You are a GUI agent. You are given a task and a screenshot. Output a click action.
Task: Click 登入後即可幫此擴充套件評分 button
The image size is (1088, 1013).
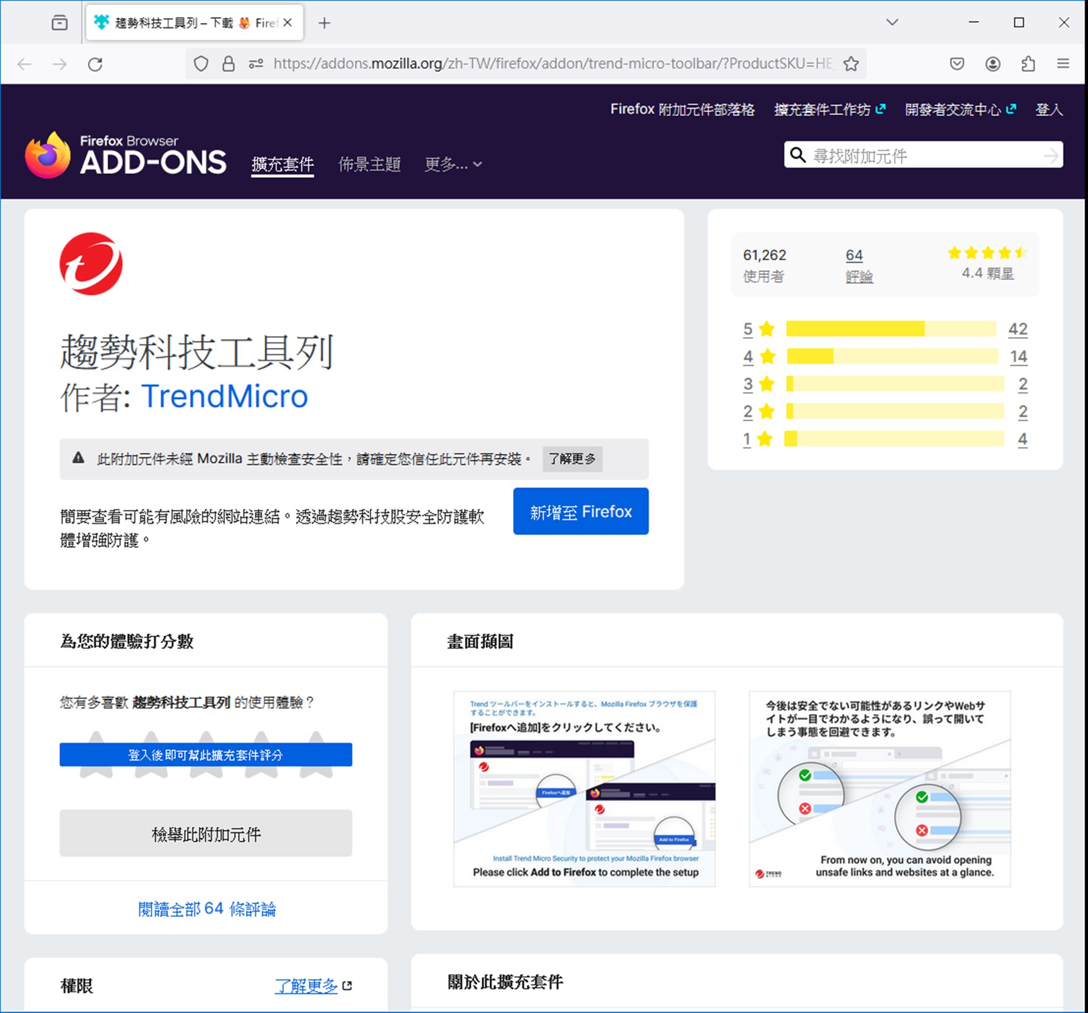(206, 755)
